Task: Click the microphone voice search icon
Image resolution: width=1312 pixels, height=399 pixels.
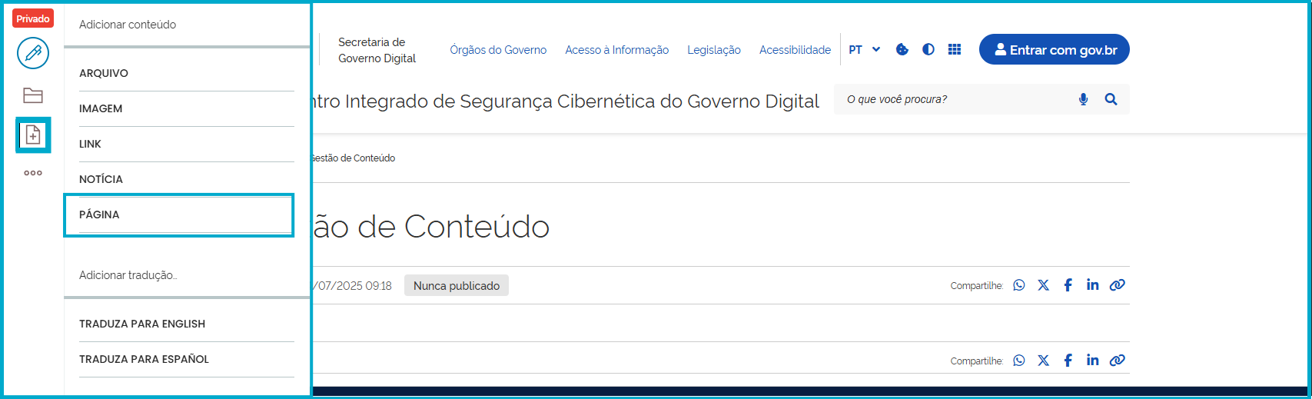Action: tap(1083, 99)
